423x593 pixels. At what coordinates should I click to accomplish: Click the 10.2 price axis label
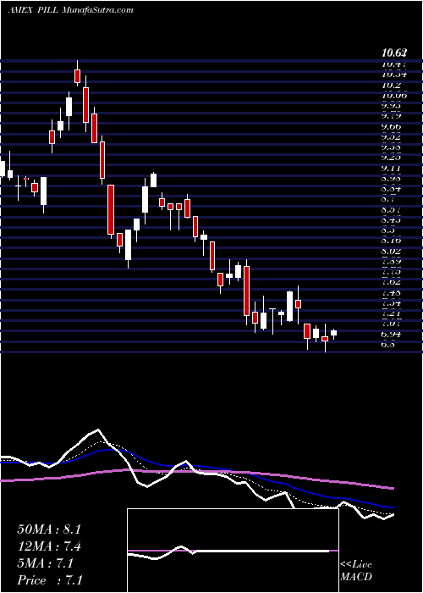391,85
